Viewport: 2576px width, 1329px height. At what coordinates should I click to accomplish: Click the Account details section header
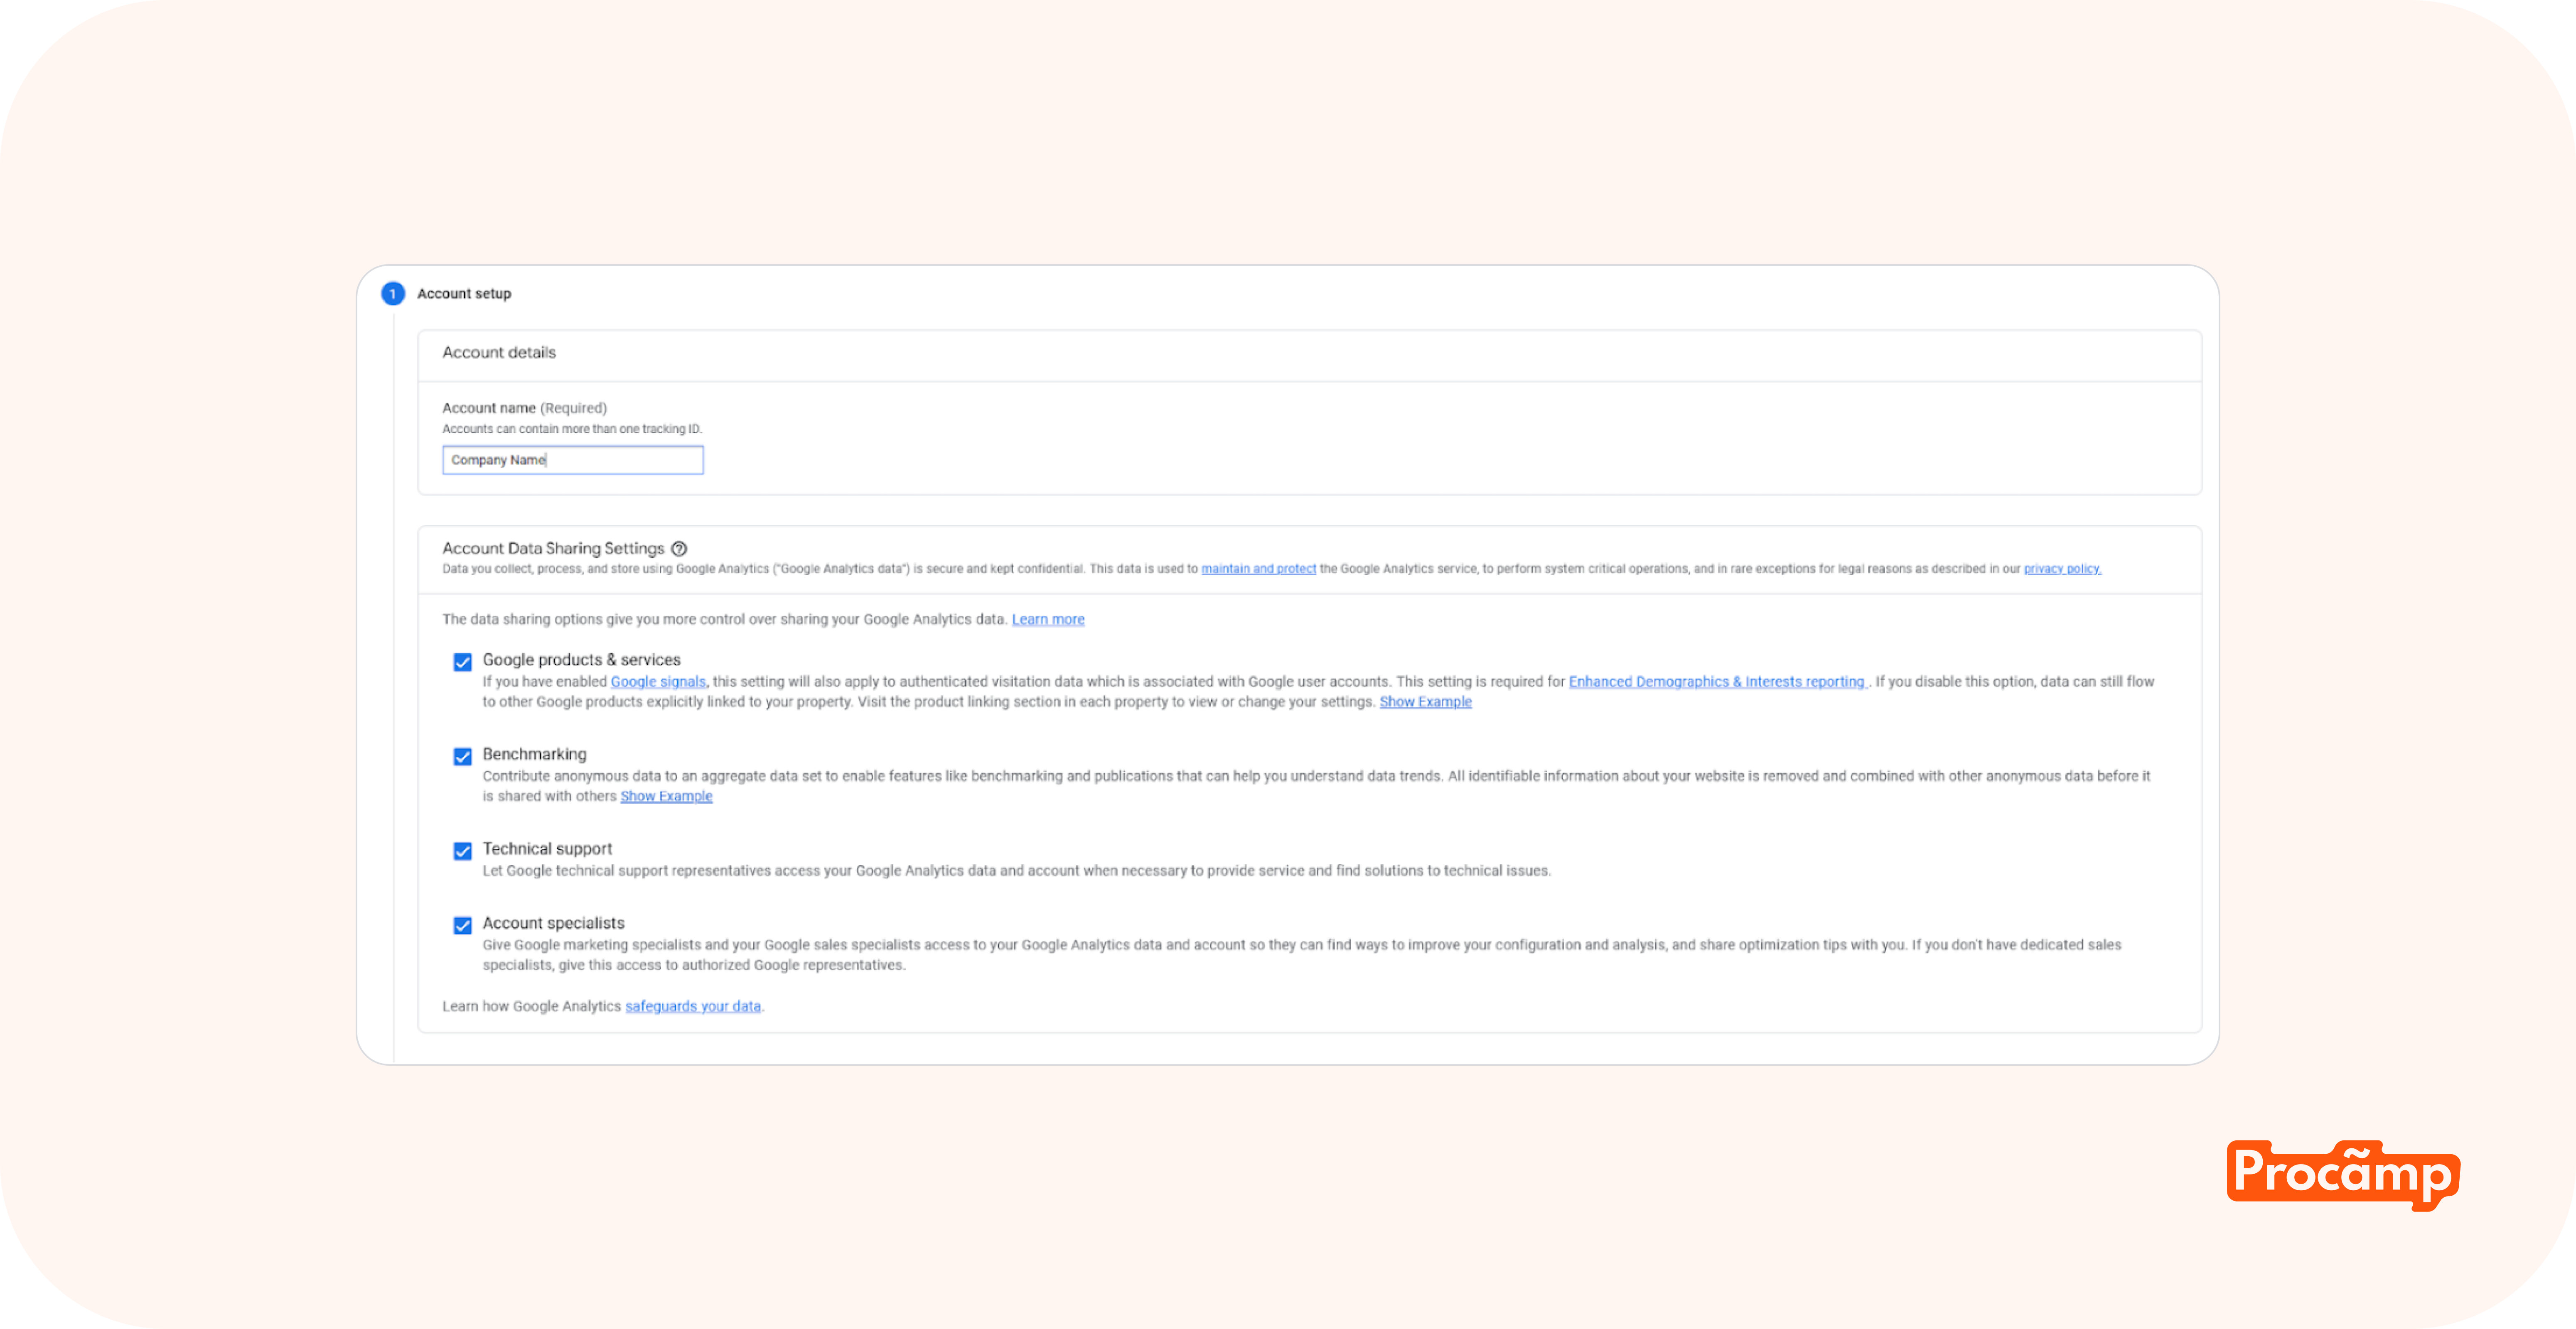[499, 353]
